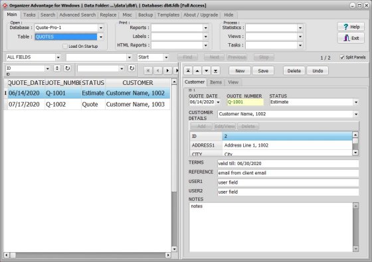Click the NOTES text area
Screen dimensions: 372x262
tap(271, 227)
